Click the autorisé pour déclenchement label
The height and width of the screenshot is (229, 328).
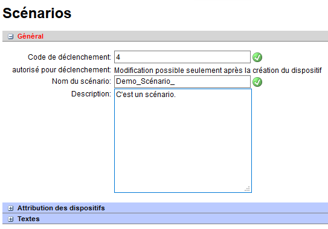(x=62, y=70)
